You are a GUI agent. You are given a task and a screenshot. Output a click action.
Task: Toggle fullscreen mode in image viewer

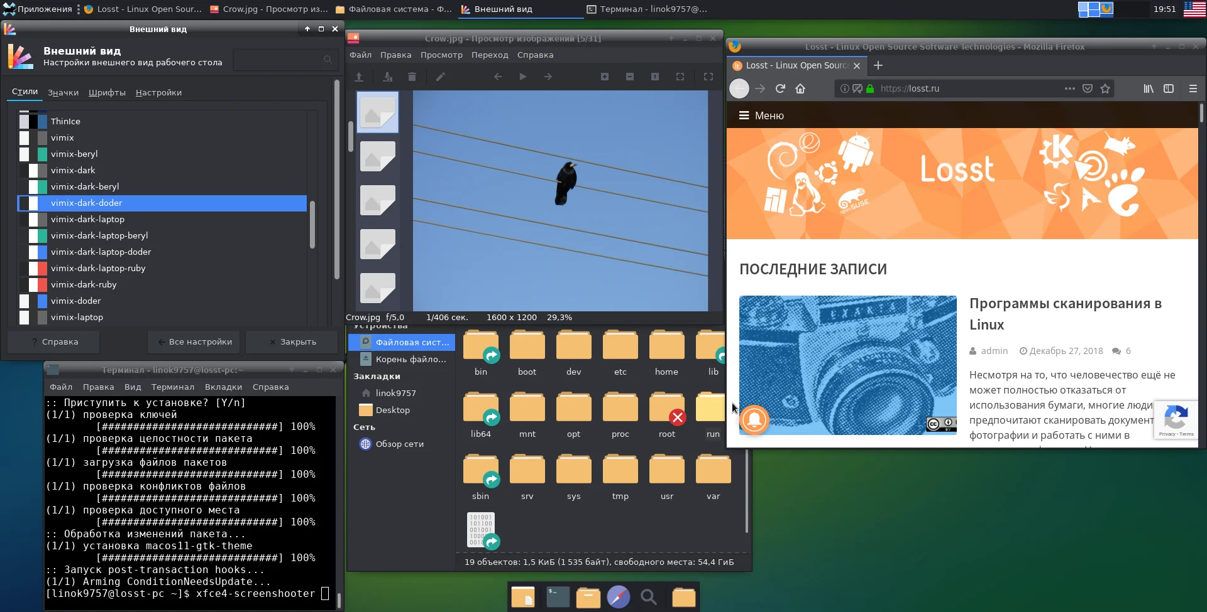point(708,77)
